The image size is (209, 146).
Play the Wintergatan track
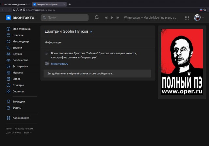112,18
